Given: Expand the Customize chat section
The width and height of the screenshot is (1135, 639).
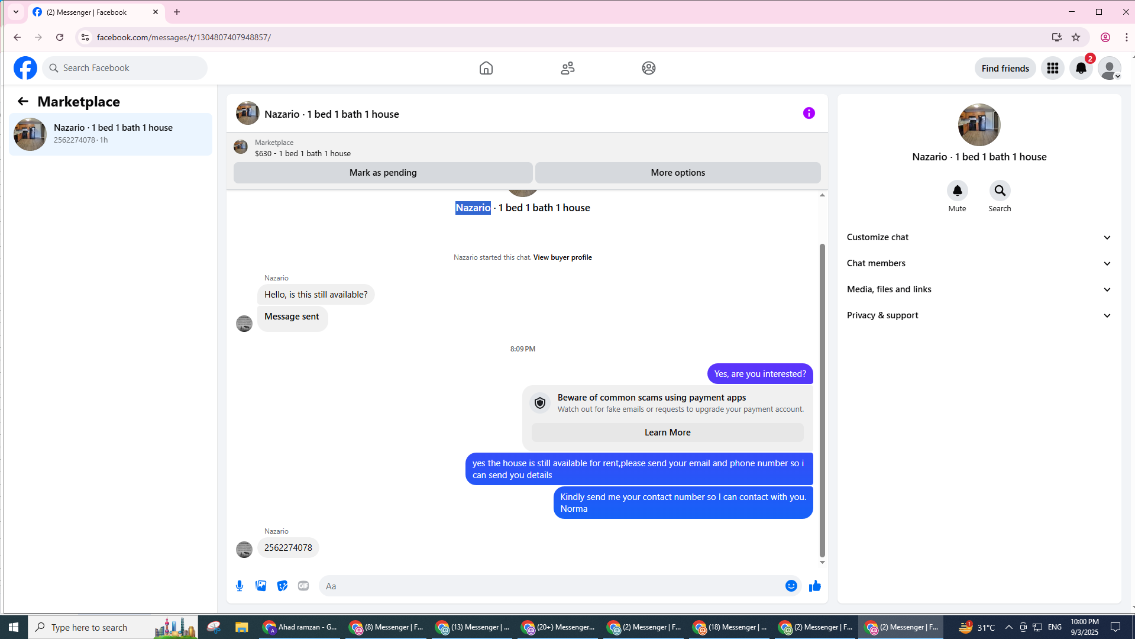Looking at the screenshot, I should point(979,237).
